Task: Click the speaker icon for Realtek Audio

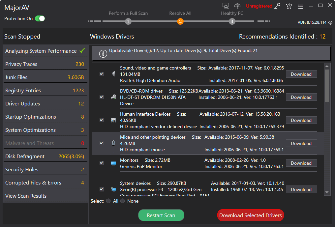Action: click(x=113, y=74)
